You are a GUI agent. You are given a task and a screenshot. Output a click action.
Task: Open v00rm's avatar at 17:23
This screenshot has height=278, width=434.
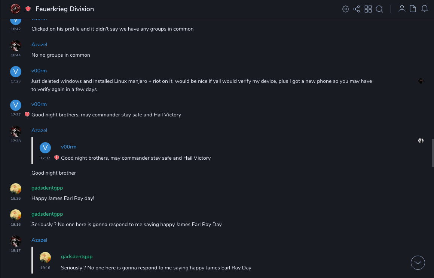click(16, 72)
